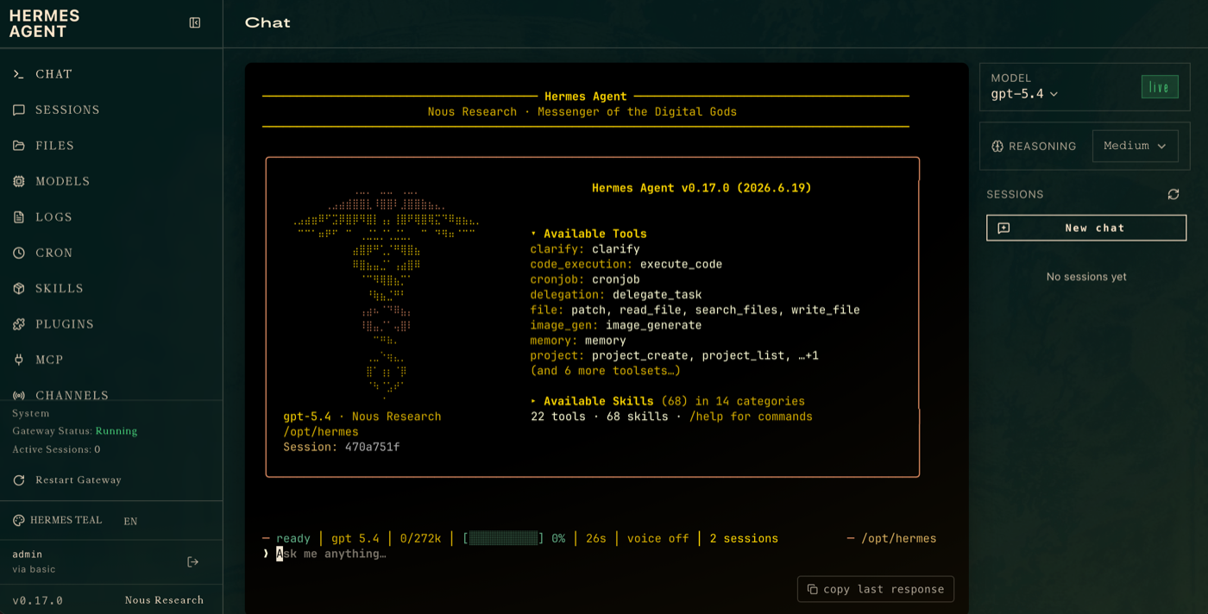Screen dimensions: 1208x614
Task: Open the Medium reasoning dropdown
Action: pos(1135,147)
